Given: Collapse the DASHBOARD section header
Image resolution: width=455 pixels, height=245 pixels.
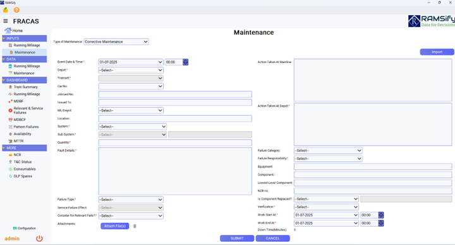Looking at the screenshot, I should coord(25,80).
